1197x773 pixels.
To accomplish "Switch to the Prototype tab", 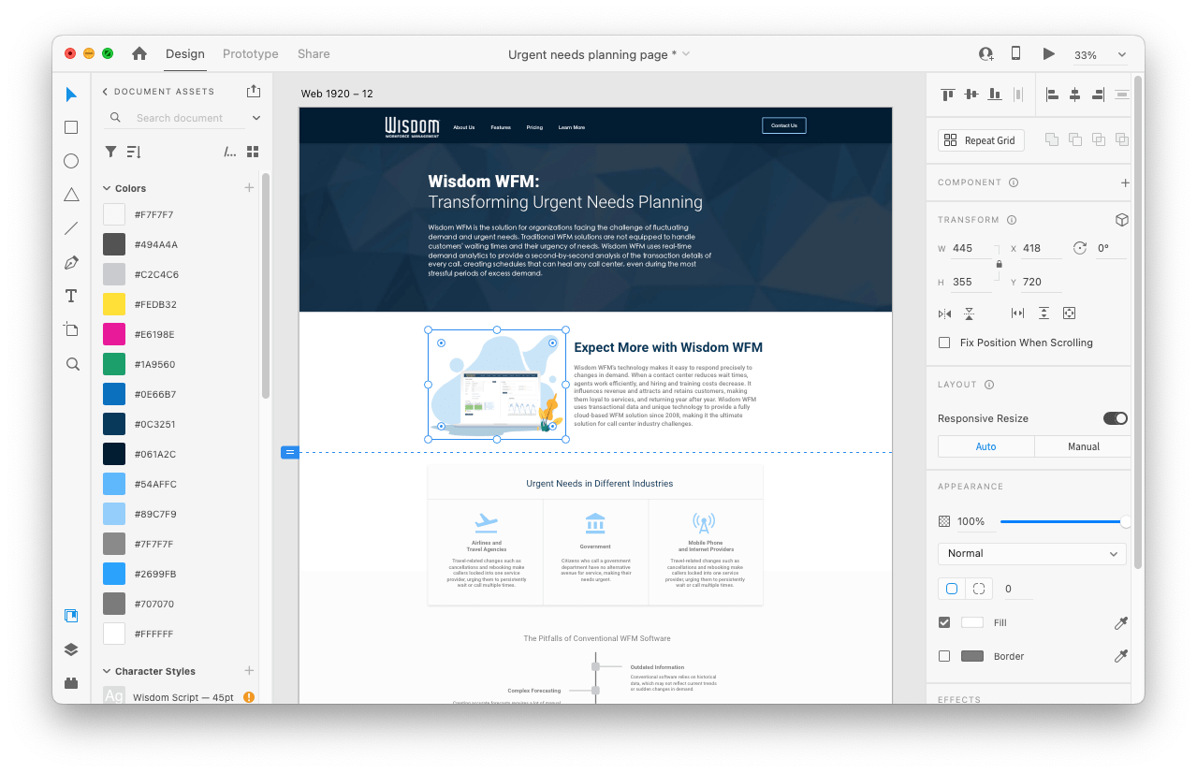I will tap(251, 54).
